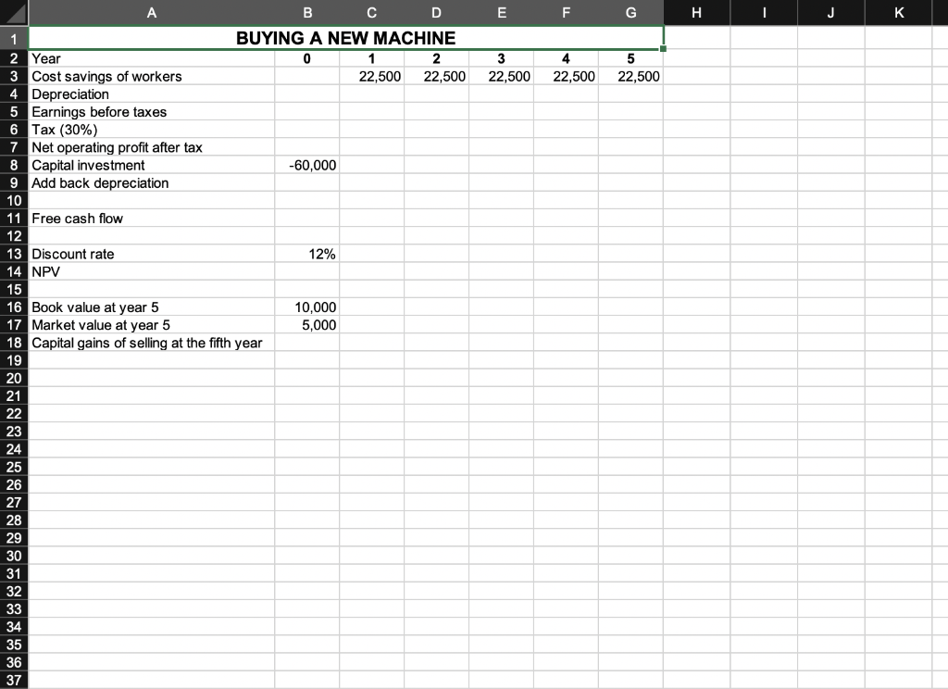The image size is (948, 689).
Task: Select column header B
Action: (x=307, y=12)
